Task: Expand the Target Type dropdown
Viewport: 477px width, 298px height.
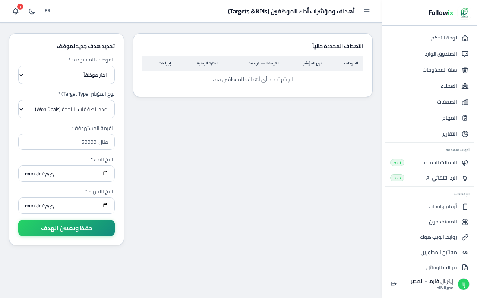Action: pyautogui.click(x=66, y=109)
